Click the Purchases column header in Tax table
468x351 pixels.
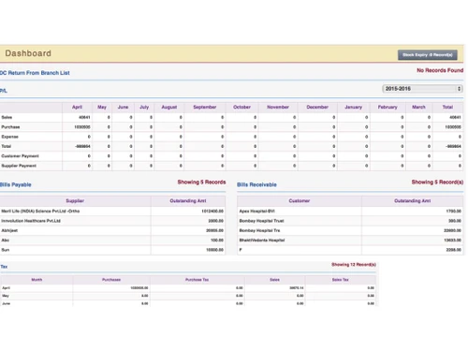(111, 280)
